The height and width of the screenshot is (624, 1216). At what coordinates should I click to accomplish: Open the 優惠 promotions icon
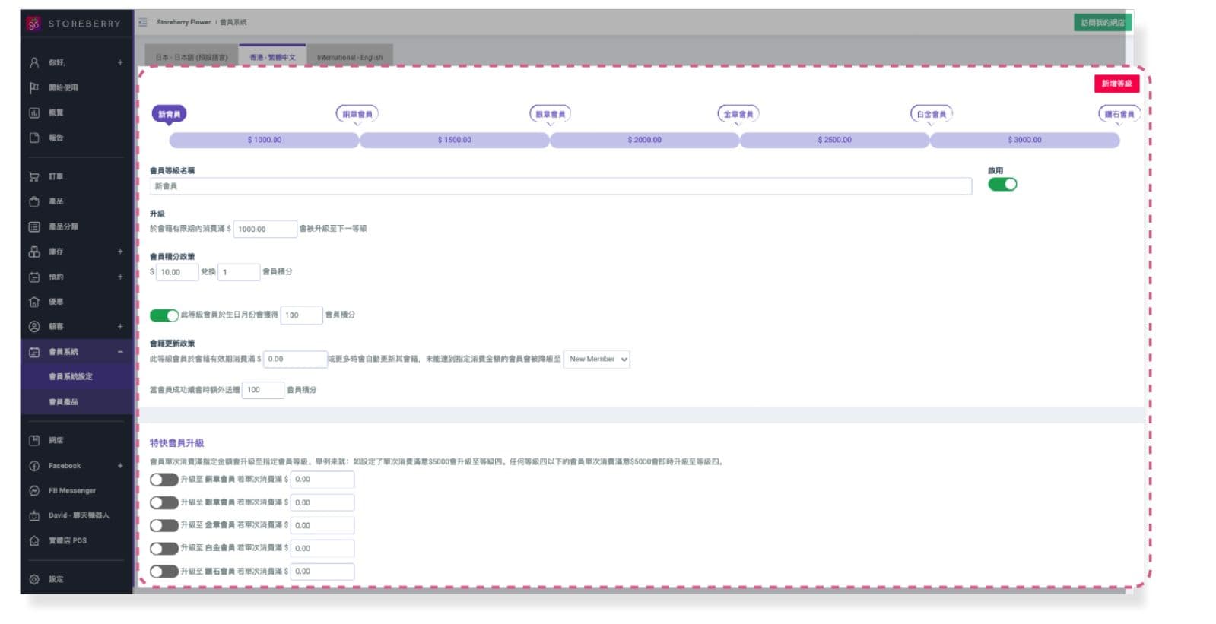34,302
